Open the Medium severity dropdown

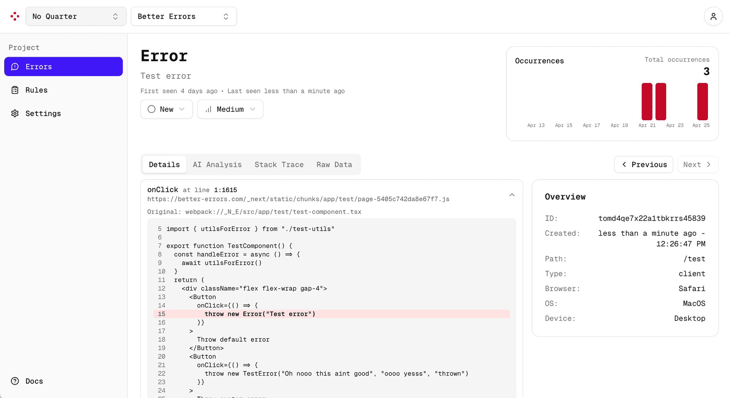tap(230, 109)
